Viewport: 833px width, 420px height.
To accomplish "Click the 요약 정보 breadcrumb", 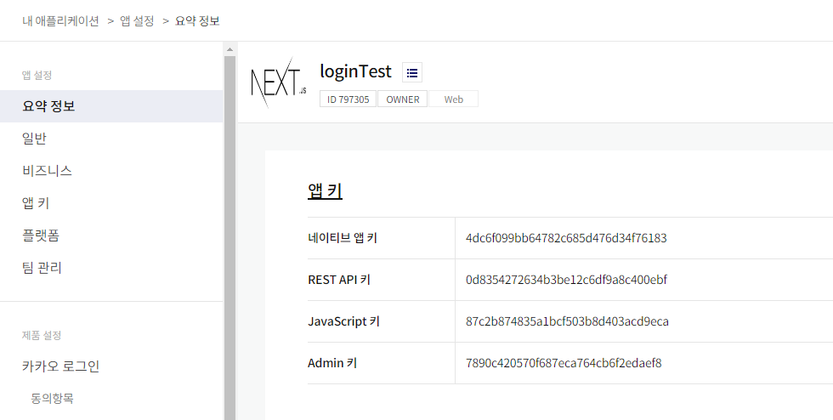I will click(x=197, y=20).
